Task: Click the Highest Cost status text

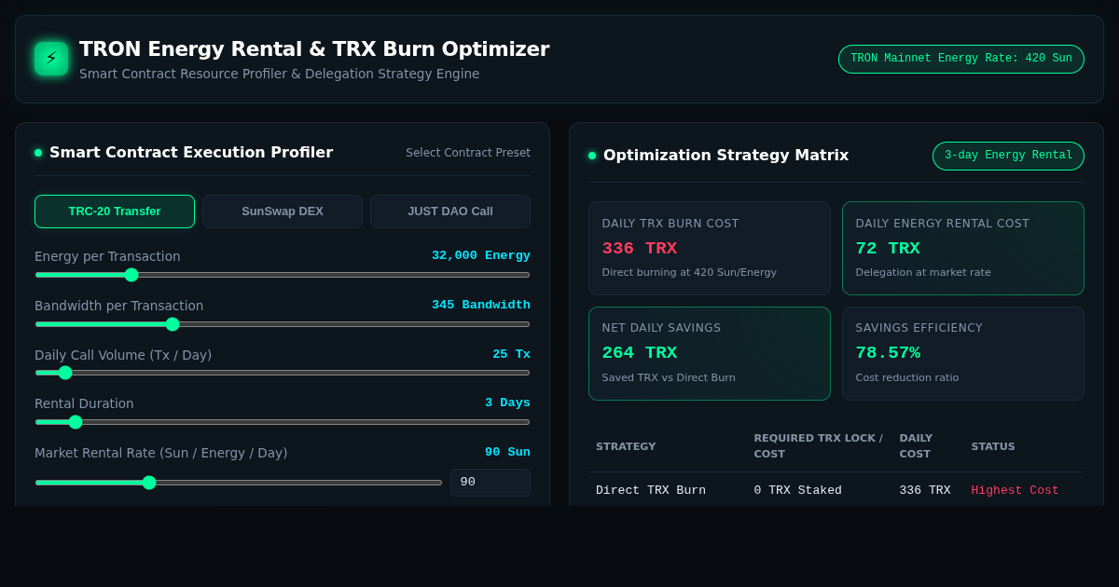Action: point(1015,490)
